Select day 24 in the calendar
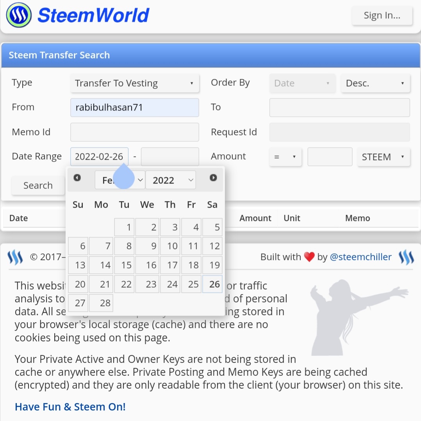Viewport: 421px width, 421px height. coord(170,284)
